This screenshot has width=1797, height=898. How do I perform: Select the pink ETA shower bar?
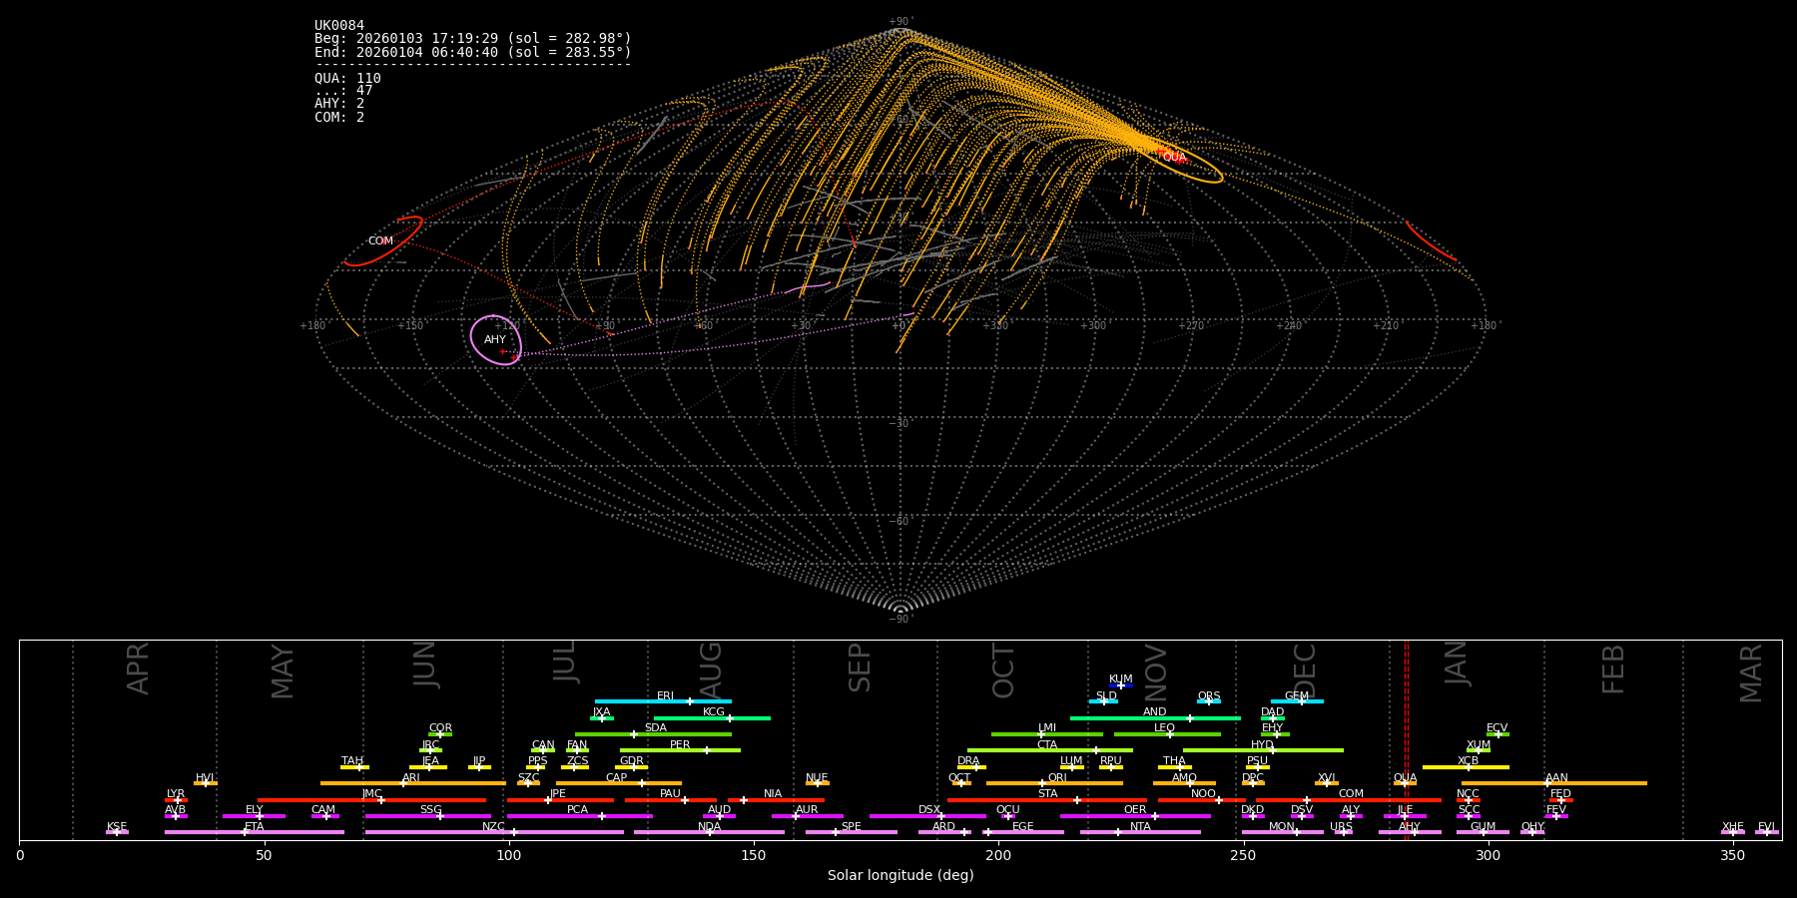coord(254,832)
